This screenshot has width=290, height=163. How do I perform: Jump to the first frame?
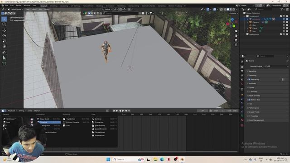pos(114,110)
